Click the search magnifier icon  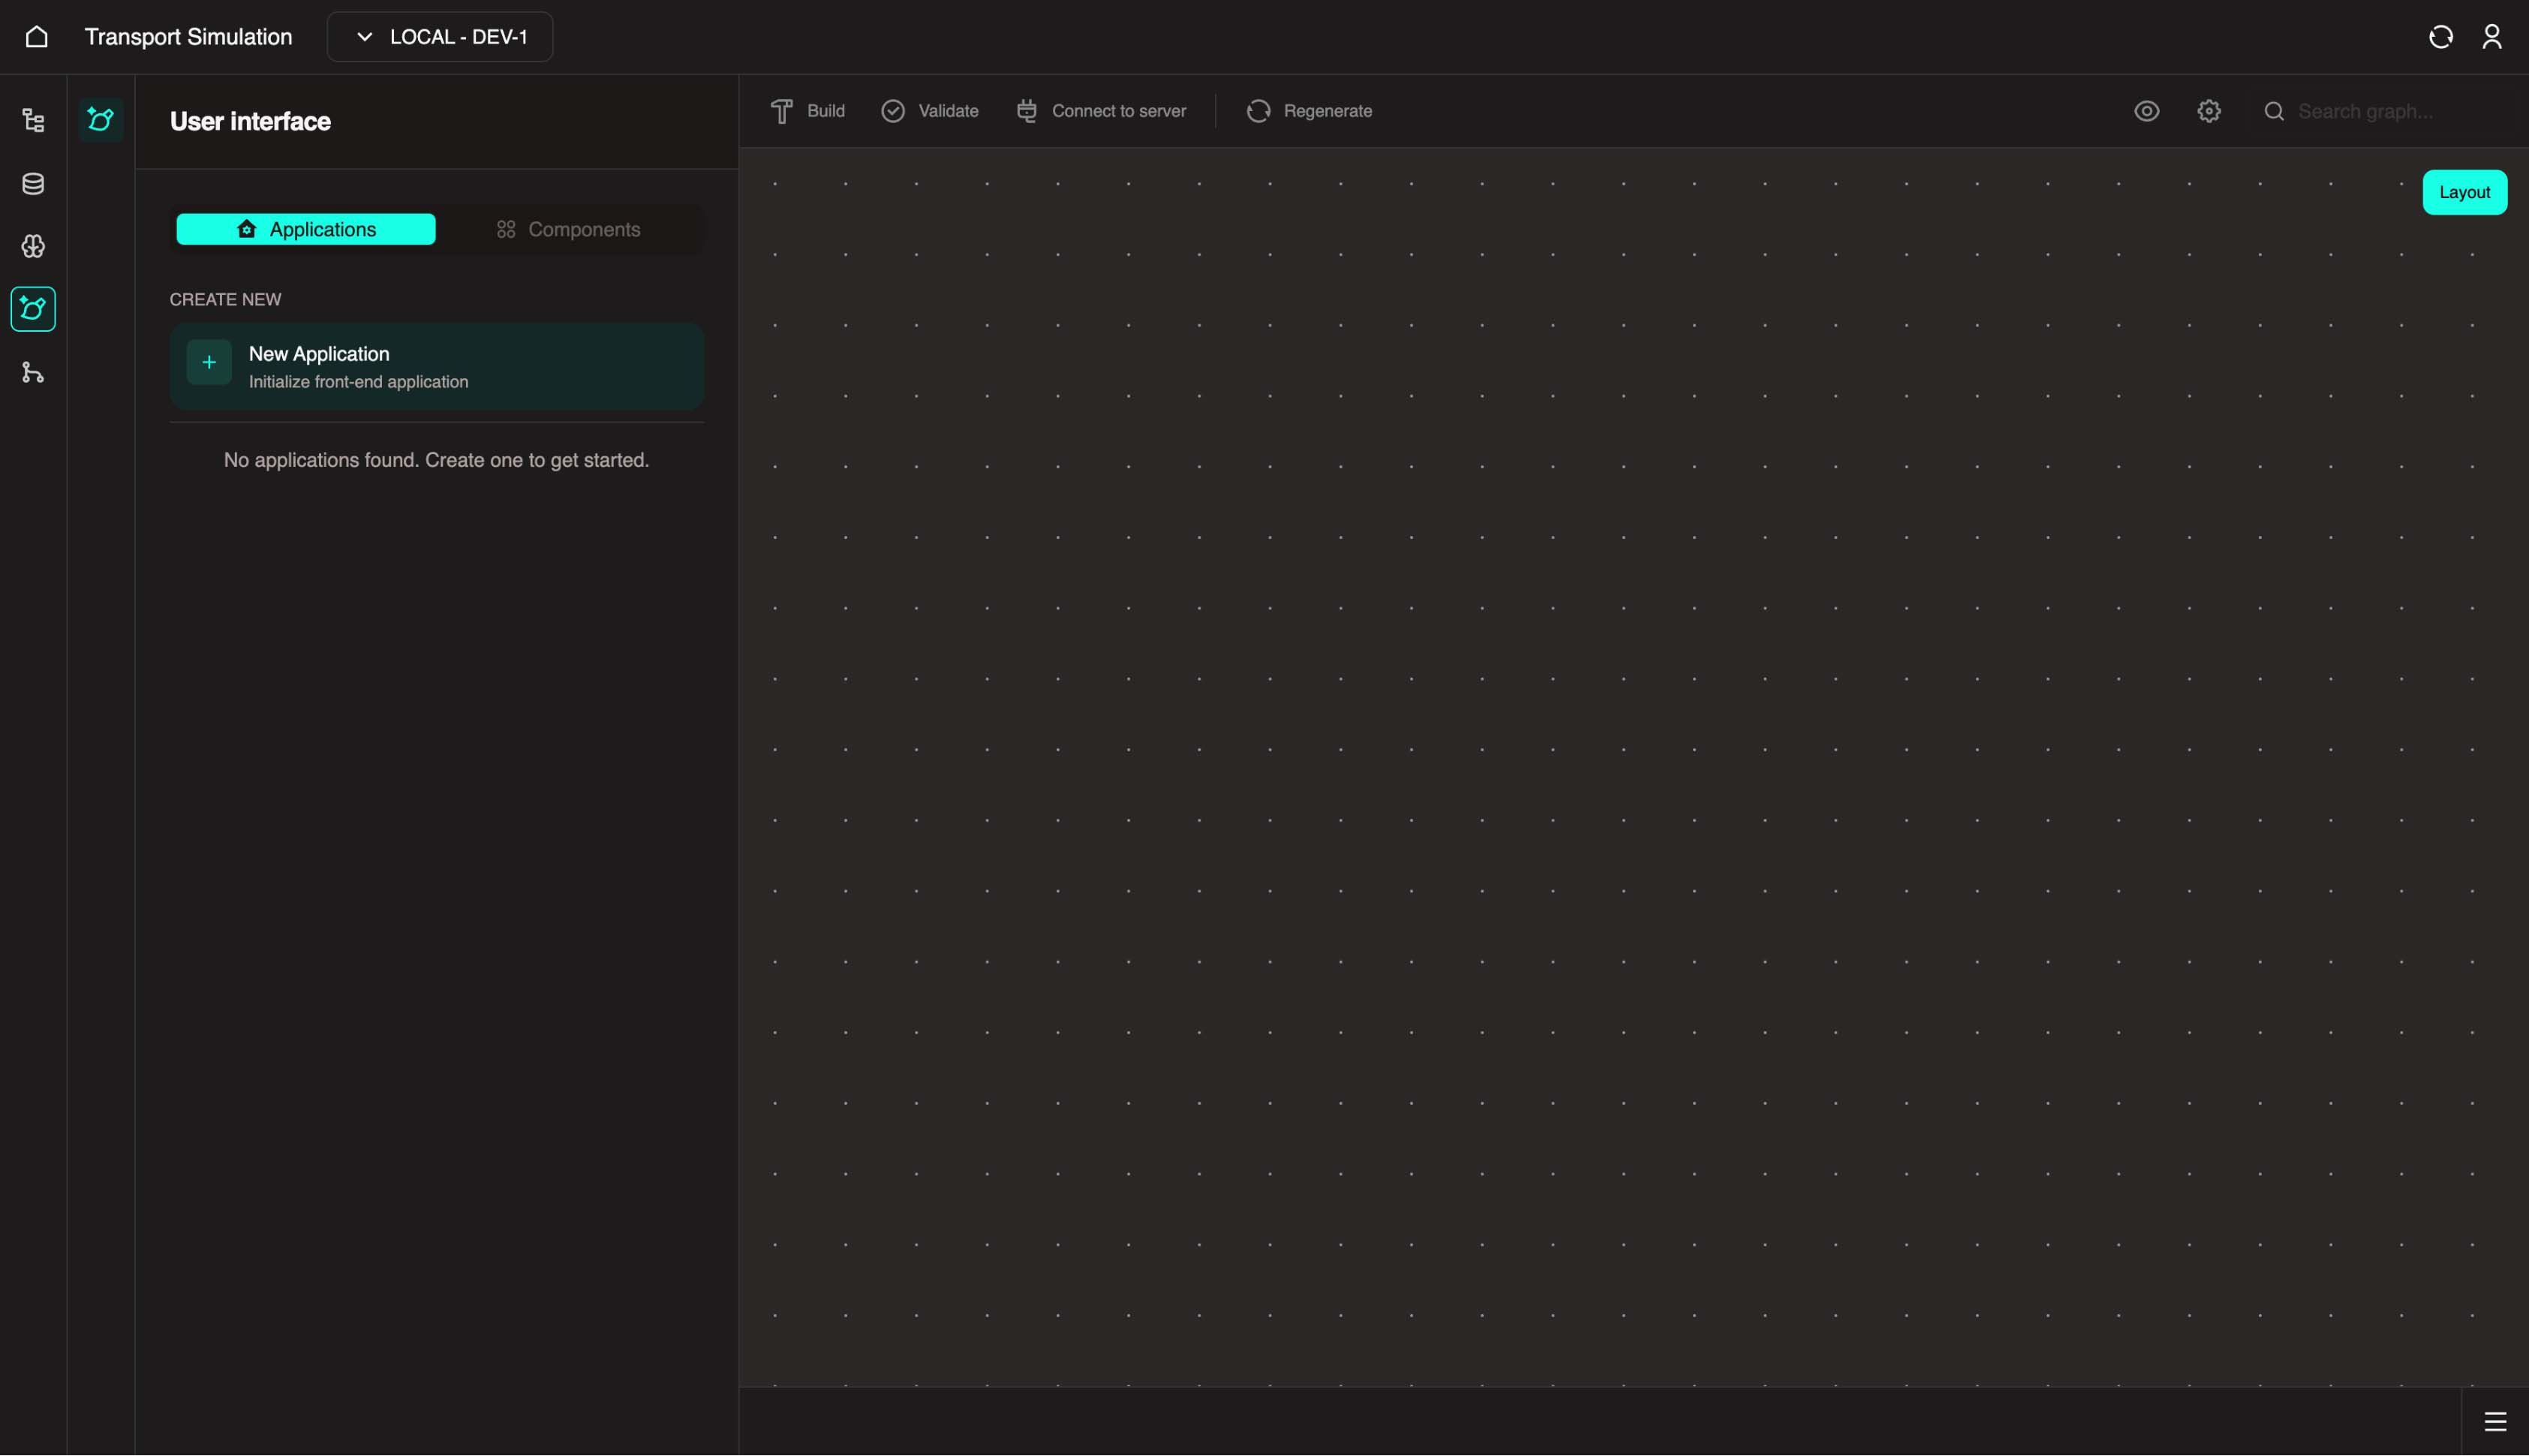point(2274,111)
